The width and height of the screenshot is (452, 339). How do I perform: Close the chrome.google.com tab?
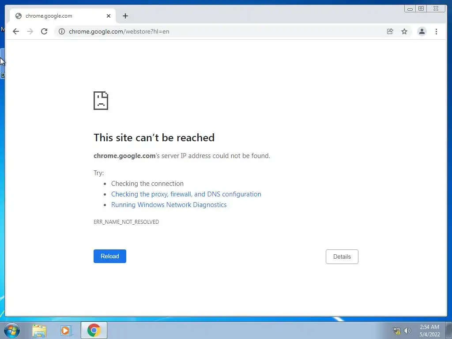tap(109, 16)
